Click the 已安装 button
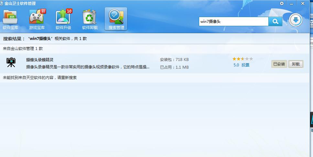Image resolution: width=313 pixels, height=157 pixels. 279,64
